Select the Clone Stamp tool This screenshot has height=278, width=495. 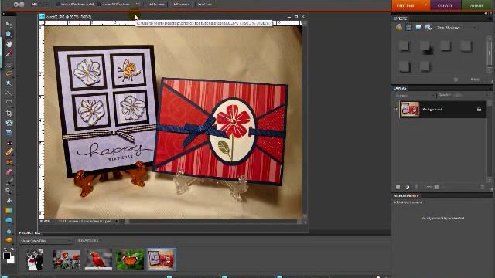click(9, 162)
